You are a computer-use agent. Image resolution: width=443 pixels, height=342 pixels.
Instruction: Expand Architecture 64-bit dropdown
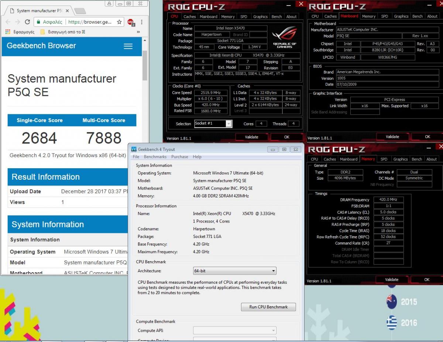coord(234,271)
